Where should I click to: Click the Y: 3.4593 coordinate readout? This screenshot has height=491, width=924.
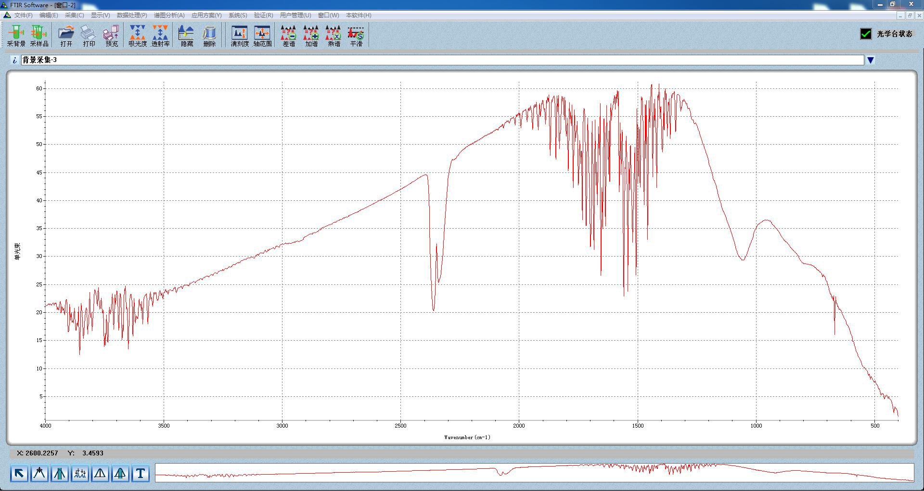coord(85,453)
